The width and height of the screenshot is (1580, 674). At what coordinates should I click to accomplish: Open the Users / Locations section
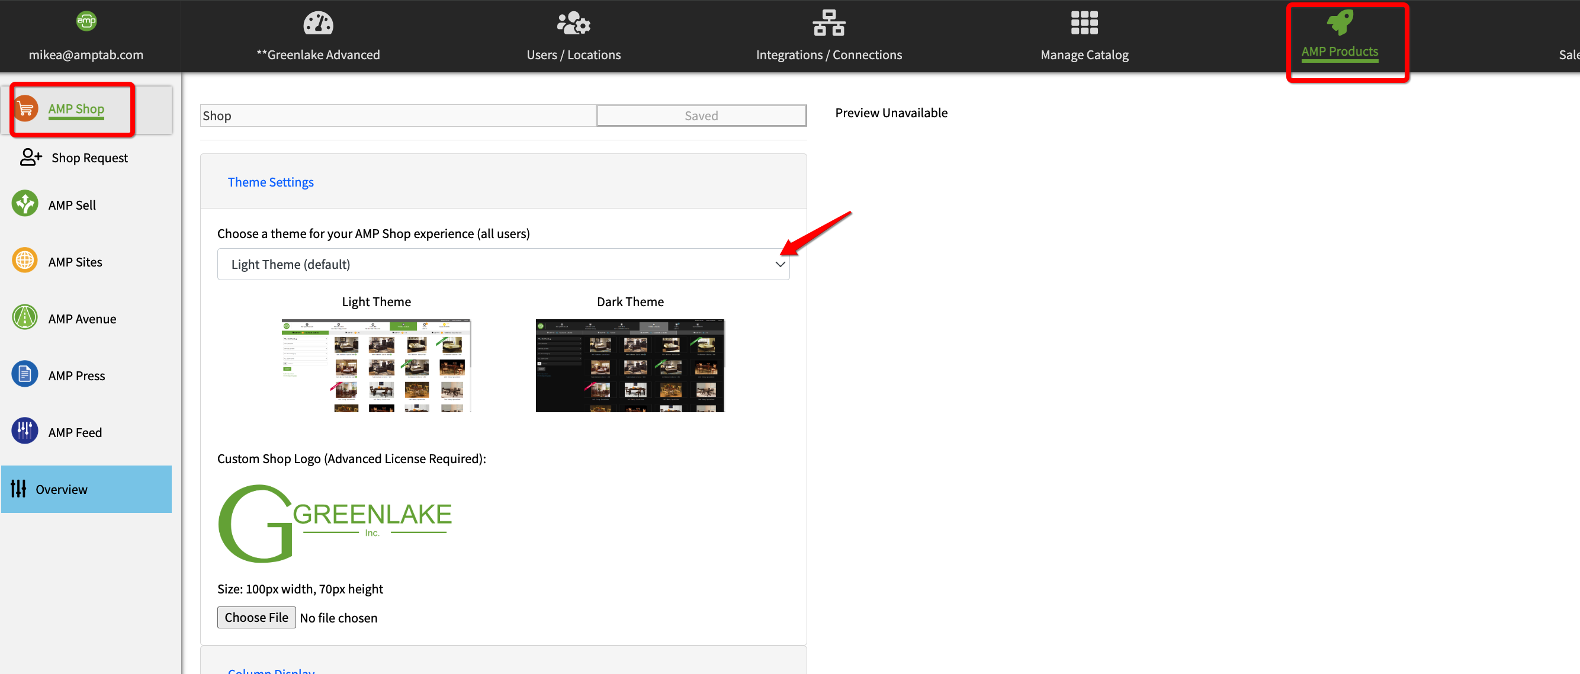click(x=573, y=36)
